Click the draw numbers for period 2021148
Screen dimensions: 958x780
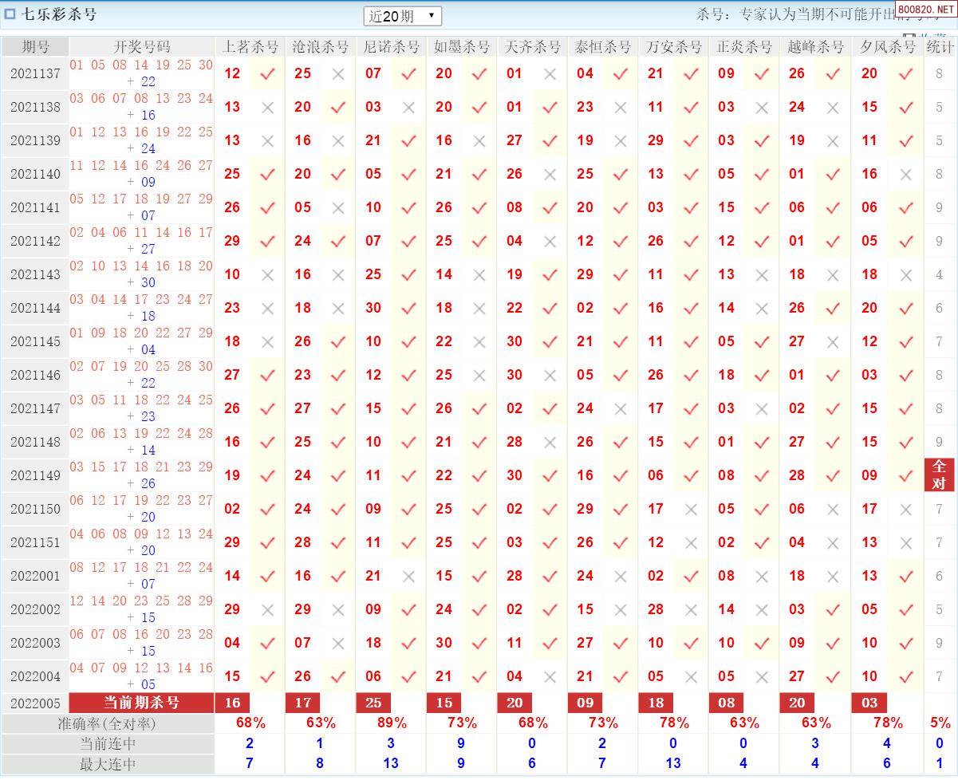pyautogui.click(x=142, y=441)
